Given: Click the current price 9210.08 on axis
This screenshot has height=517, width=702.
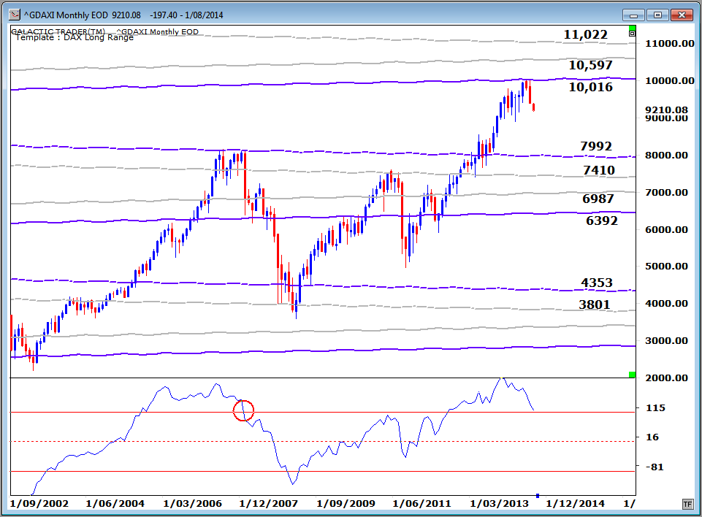Looking at the screenshot, I should pos(666,110).
